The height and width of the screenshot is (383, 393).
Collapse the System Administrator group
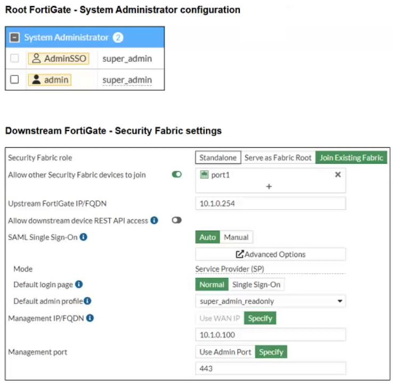pyautogui.click(x=14, y=37)
